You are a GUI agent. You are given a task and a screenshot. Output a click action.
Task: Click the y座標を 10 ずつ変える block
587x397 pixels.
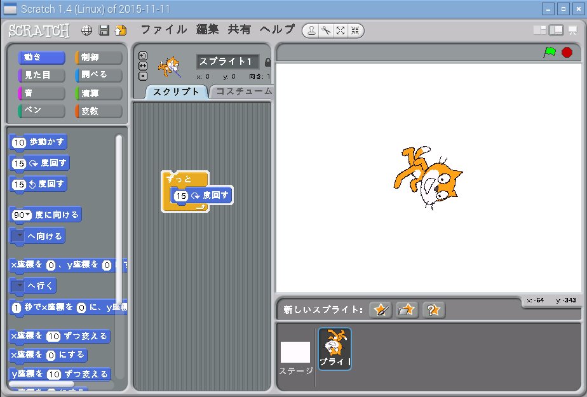[60, 373]
